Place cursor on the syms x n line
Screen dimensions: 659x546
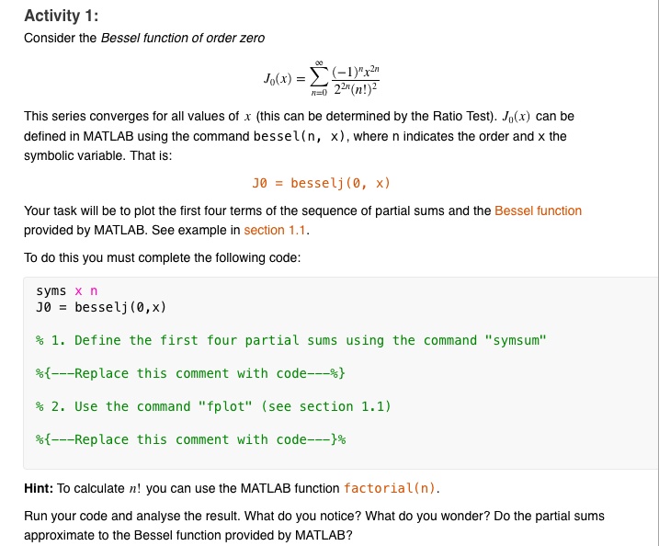pyautogui.click(x=67, y=290)
